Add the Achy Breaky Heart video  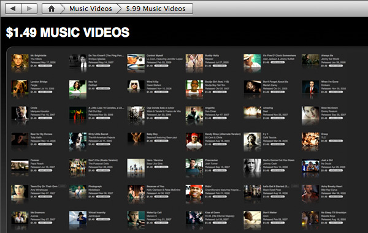coord(336,197)
